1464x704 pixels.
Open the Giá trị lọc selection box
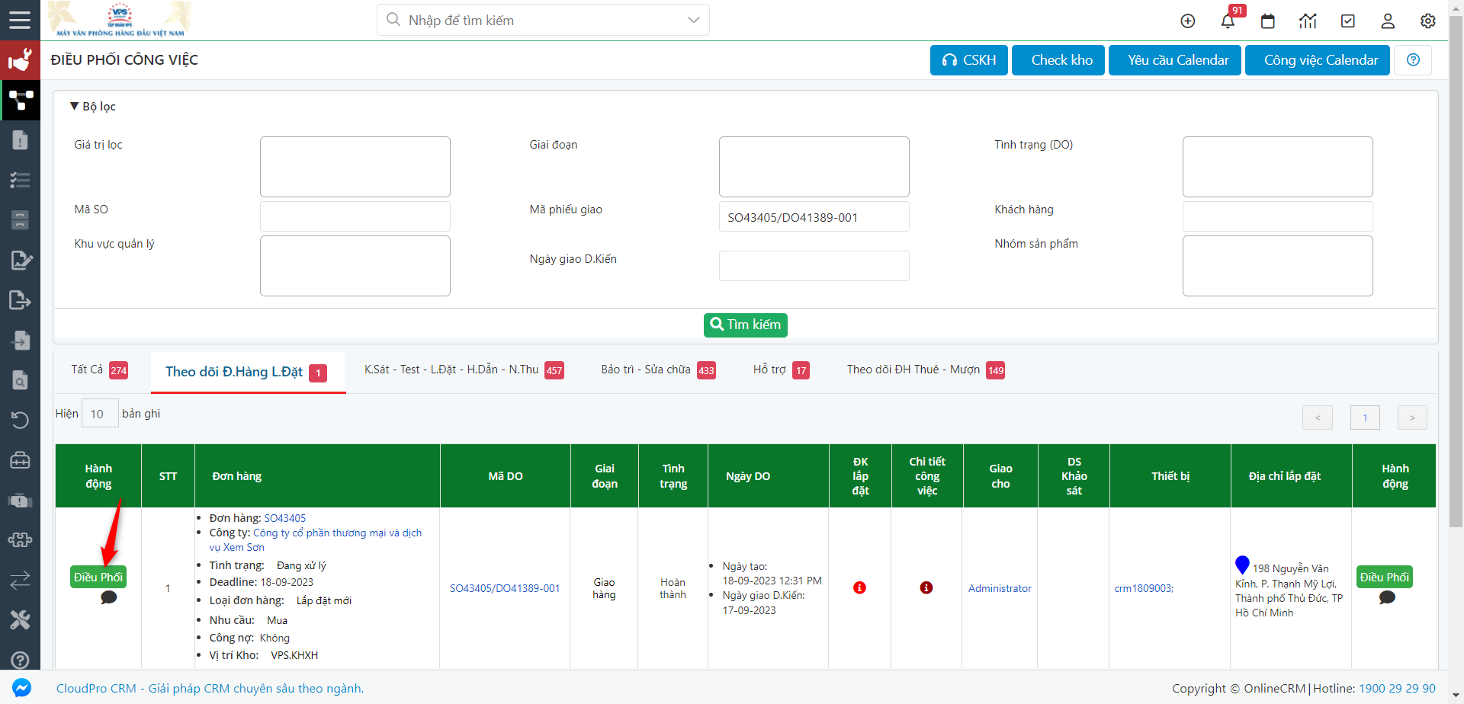tap(355, 167)
